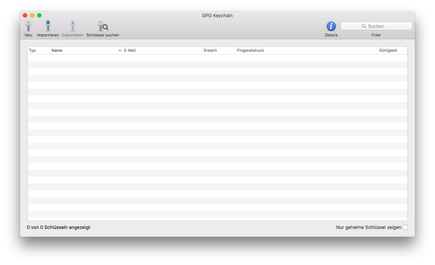435x265 pixels.
Task: Enable Nur geheime Schlüssel zeigen checkbox
Action: click(405, 227)
